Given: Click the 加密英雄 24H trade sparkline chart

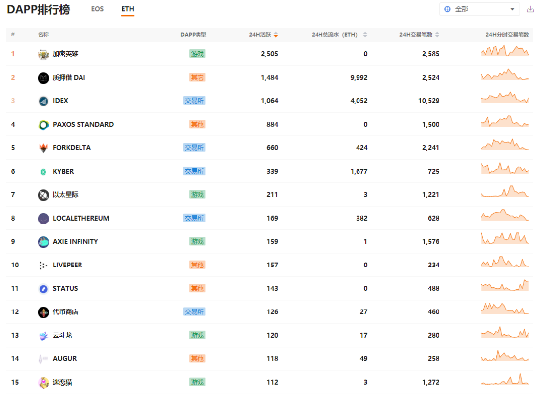Looking at the screenshot, I should pos(505,51).
